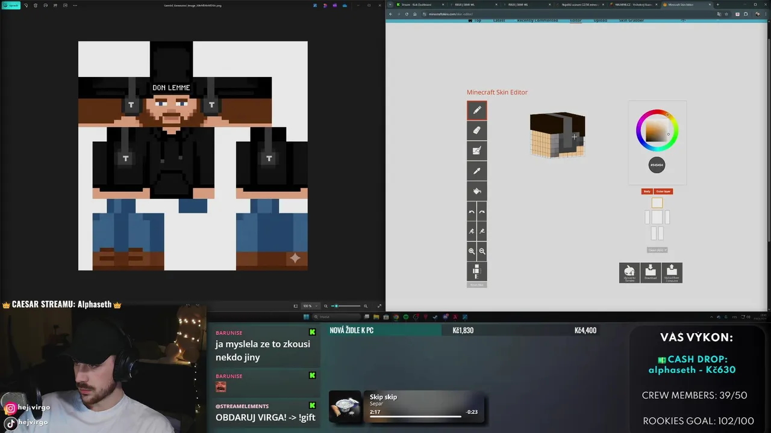771x433 pixels.
Task: Click inside the saturation square picker
Action: [x=657, y=131]
